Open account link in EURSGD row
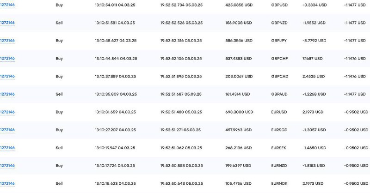The height and width of the screenshot is (193, 370). (x=7, y=130)
